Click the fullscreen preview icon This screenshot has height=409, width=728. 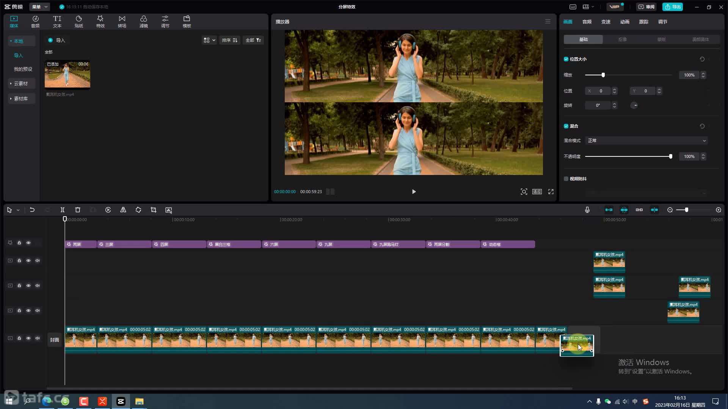(551, 192)
